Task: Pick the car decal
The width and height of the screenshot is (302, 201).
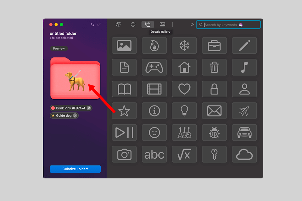Action: (244, 132)
